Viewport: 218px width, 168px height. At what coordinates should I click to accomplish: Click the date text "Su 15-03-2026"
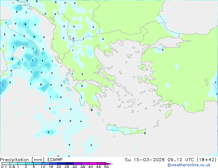click(x=145, y=160)
